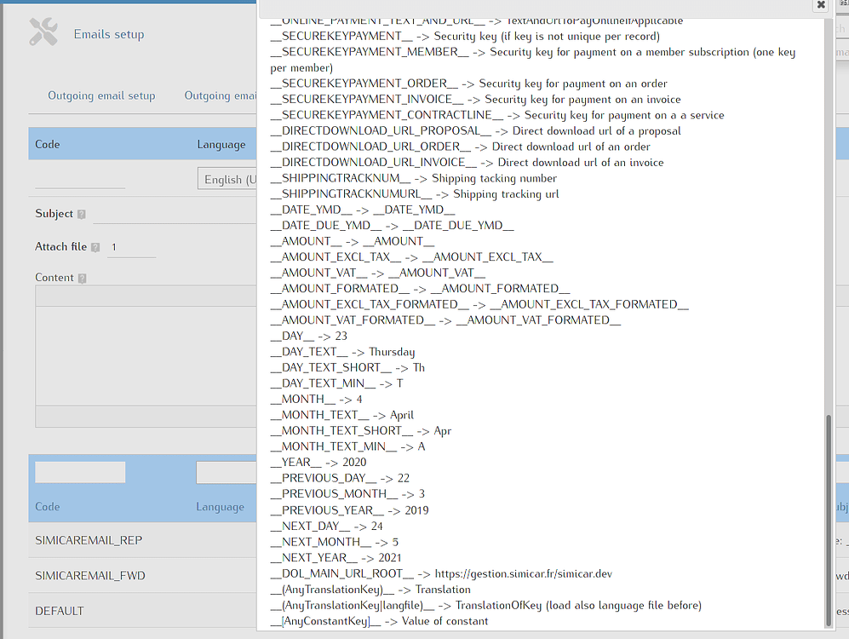Switch to the Outgoing email setup tab

101,95
